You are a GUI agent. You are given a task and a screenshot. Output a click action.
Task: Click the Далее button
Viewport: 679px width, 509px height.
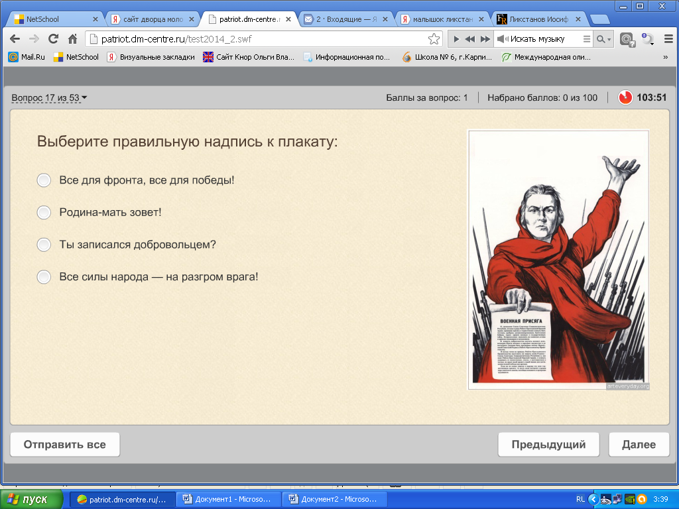pos(639,445)
